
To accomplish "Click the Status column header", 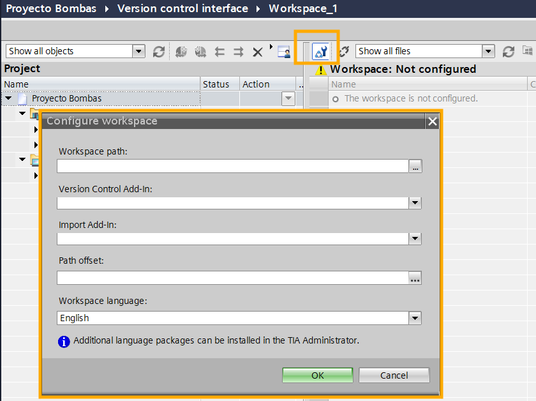I will point(216,84).
